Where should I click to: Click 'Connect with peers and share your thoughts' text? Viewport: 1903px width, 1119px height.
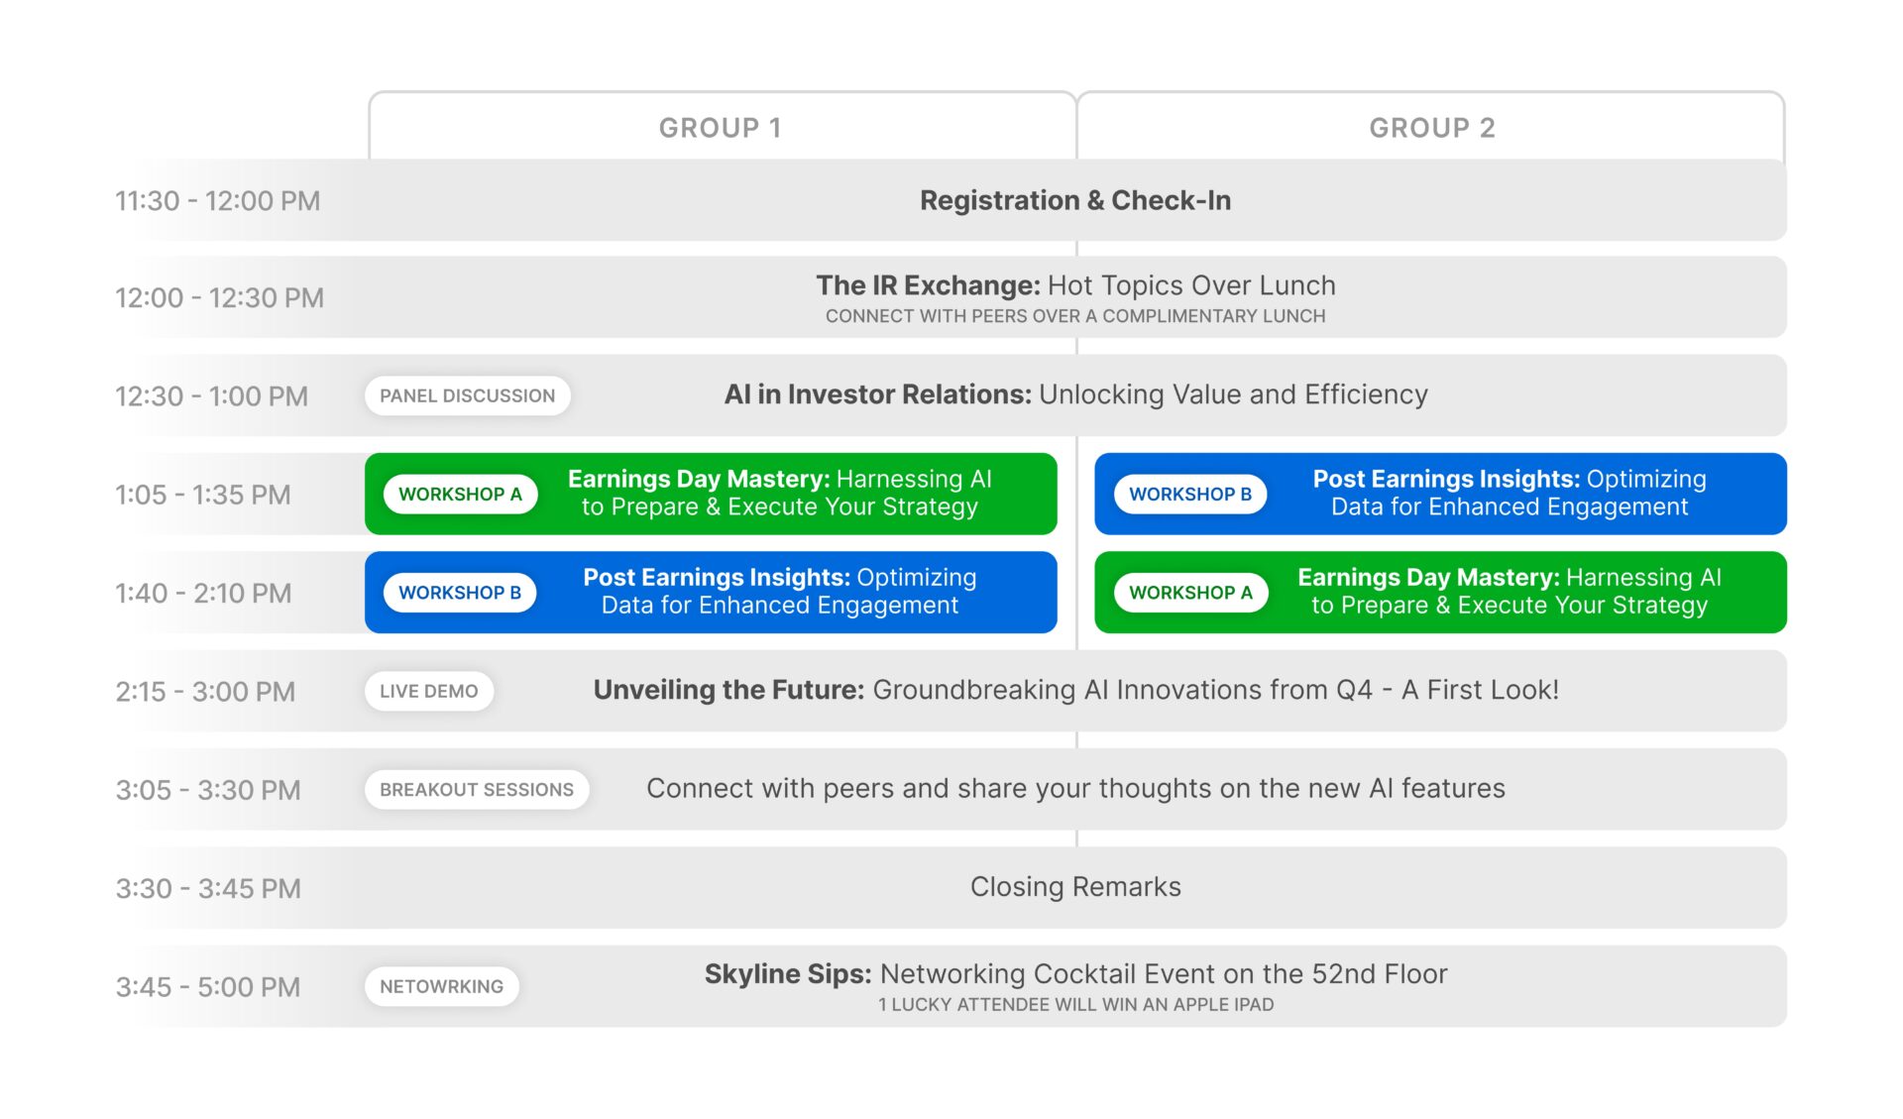[1075, 788]
